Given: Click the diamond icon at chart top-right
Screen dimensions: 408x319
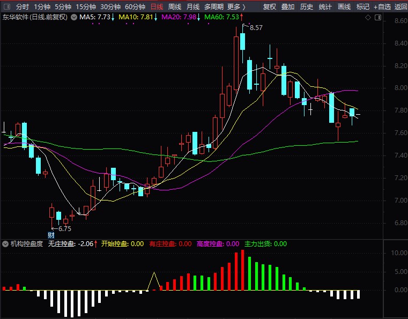Looking at the screenshot, I should [368, 18].
